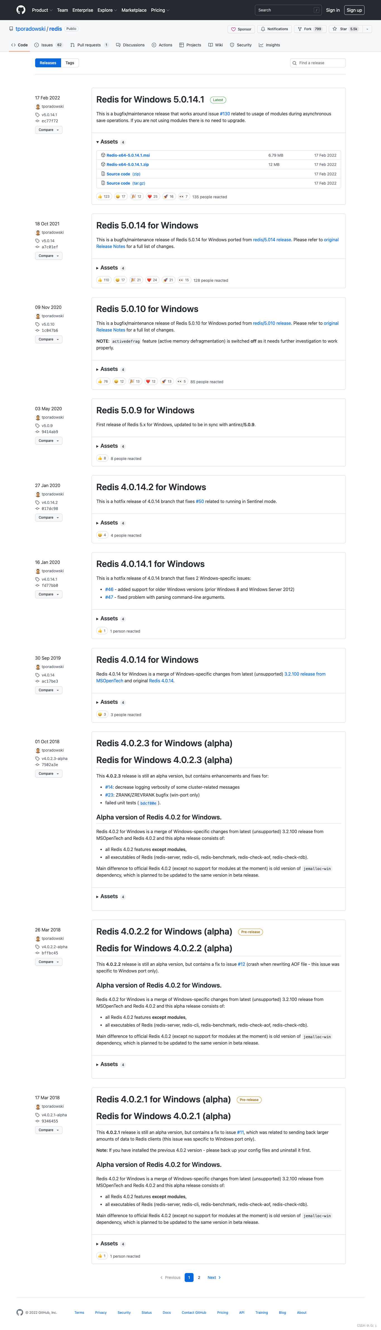Go to Team page in header
This screenshot has height=1330, width=381.
coord(62,10)
